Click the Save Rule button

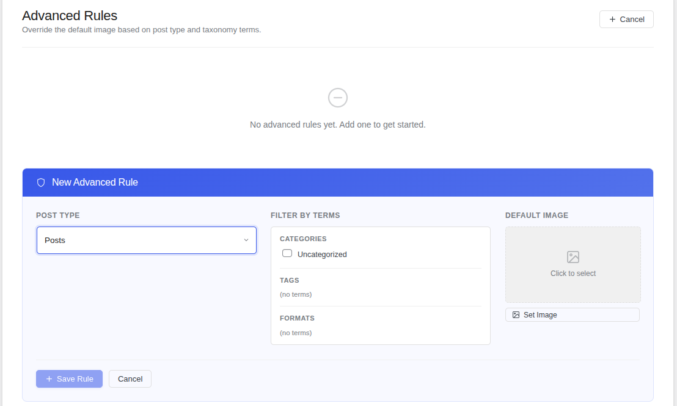point(69,379)
